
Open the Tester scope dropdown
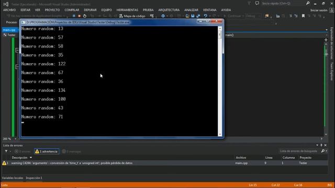point(10,35)
